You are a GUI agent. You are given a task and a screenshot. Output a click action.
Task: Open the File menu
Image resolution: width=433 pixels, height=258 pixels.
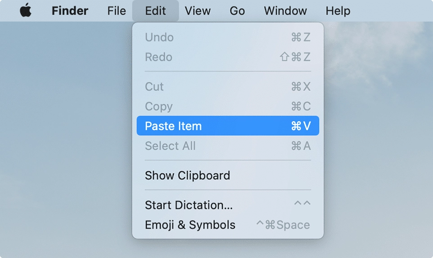pos(117,11)
